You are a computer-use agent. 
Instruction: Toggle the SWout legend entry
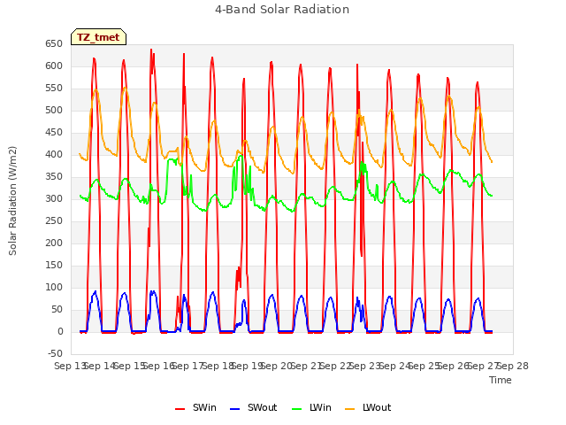tap(254, 407)
